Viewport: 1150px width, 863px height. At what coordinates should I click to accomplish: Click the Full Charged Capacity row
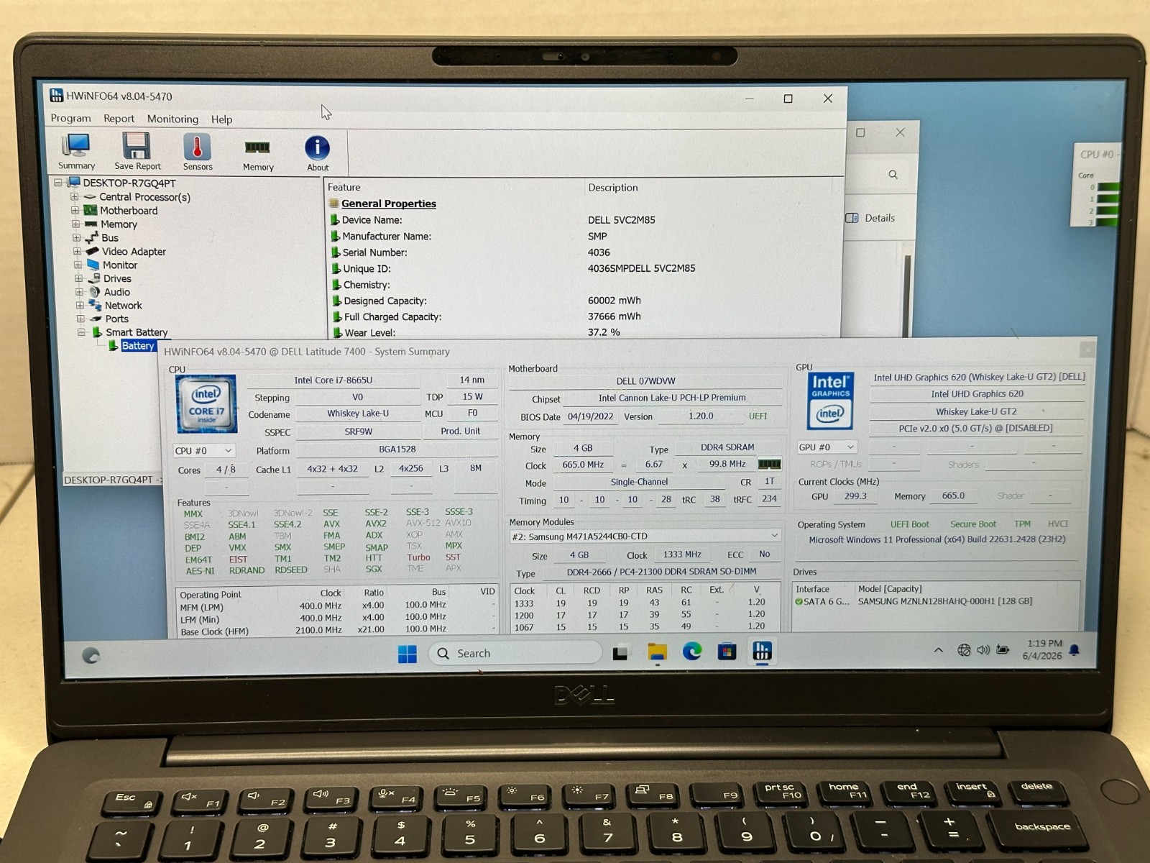(x=584, y=316)
